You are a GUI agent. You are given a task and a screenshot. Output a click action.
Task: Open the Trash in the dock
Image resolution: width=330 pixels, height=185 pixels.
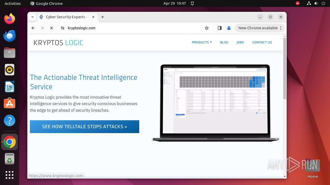tap(10, 159)
